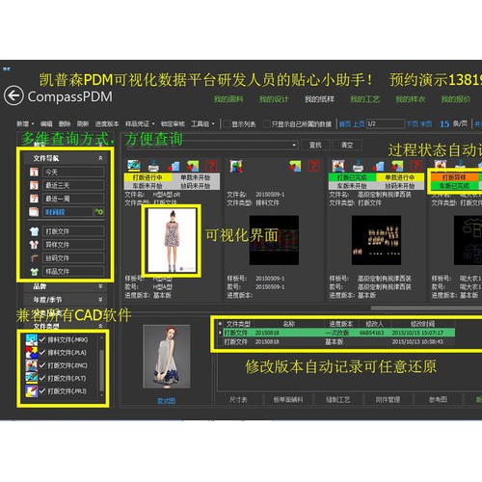Screen dimensions: 482x482
Task: Select the 今天 filter entry
Action: [x=73, y=172]
